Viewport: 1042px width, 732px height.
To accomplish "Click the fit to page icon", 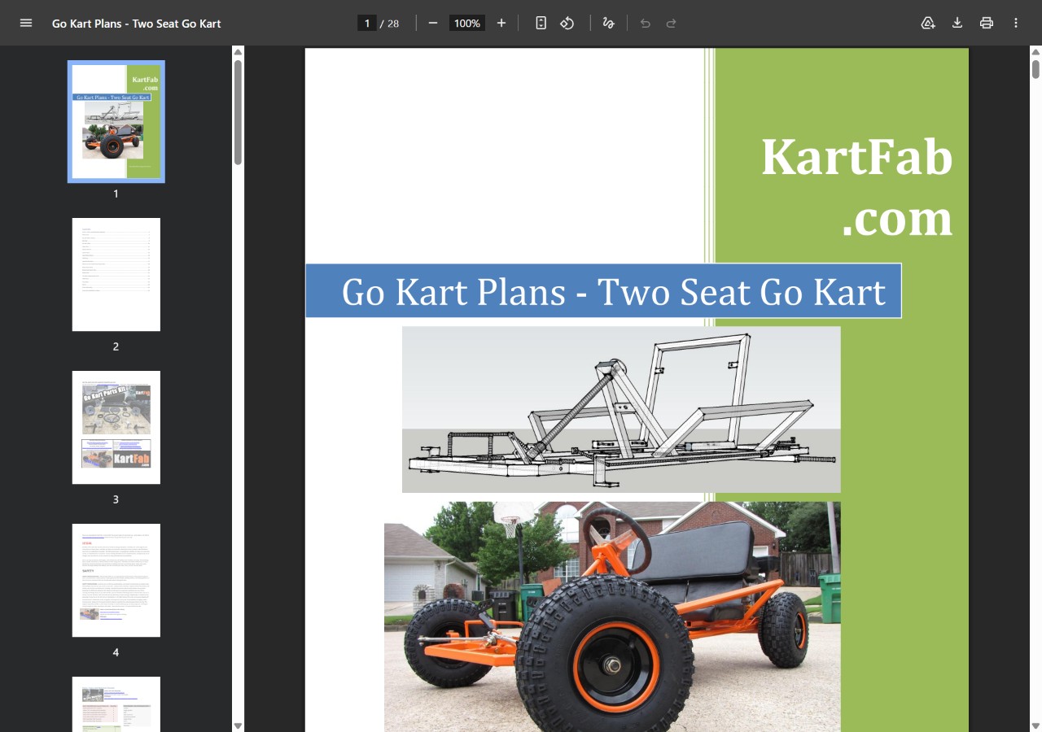I will click(x=541, y=23).
